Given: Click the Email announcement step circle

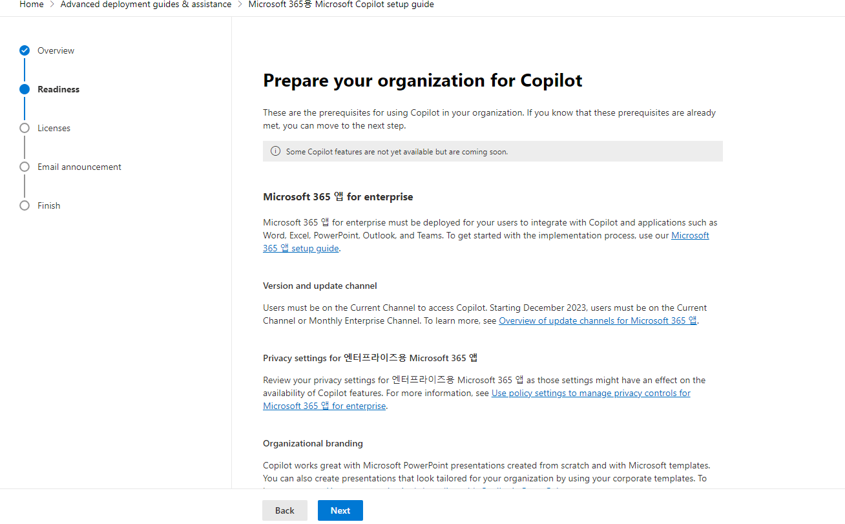Looking at the screenshot, I should [25, 167].
